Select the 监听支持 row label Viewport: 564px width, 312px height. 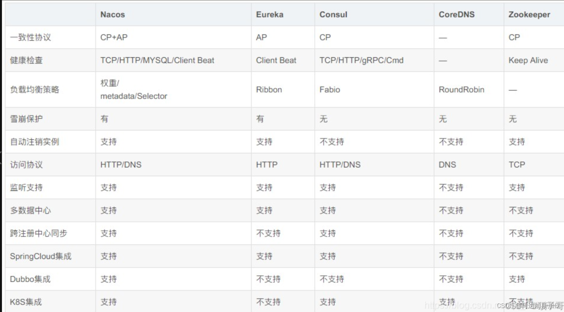(x=26, y=188)
